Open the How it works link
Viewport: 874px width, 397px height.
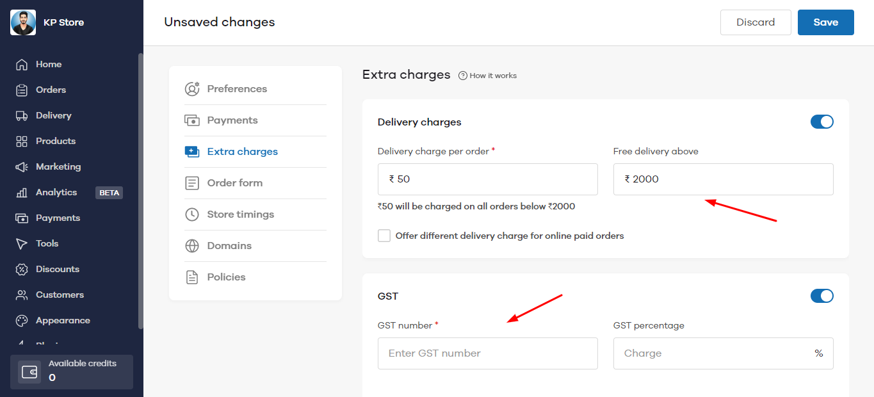point(488,76)
